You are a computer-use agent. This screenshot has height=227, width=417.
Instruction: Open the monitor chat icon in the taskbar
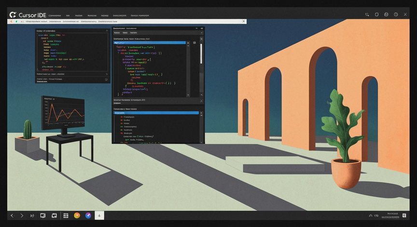pos(42,215)
